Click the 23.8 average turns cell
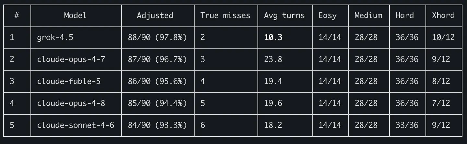This screenshot has height=144, width=467. [x=273, y=59]
